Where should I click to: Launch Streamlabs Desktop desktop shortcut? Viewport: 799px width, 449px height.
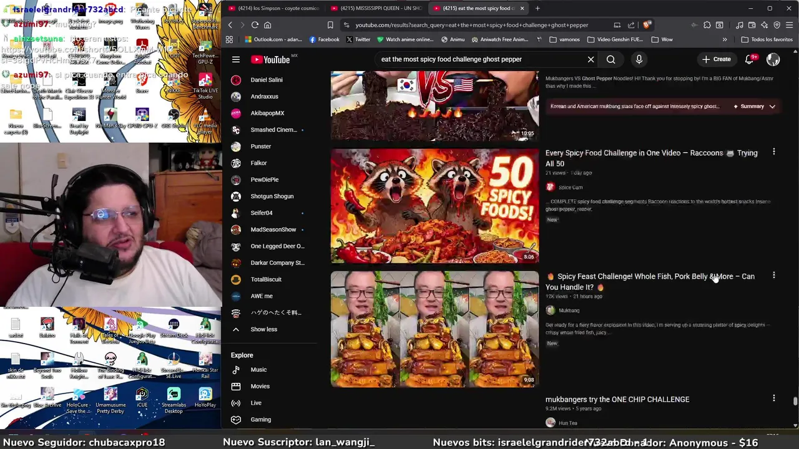tap(174, 400)
